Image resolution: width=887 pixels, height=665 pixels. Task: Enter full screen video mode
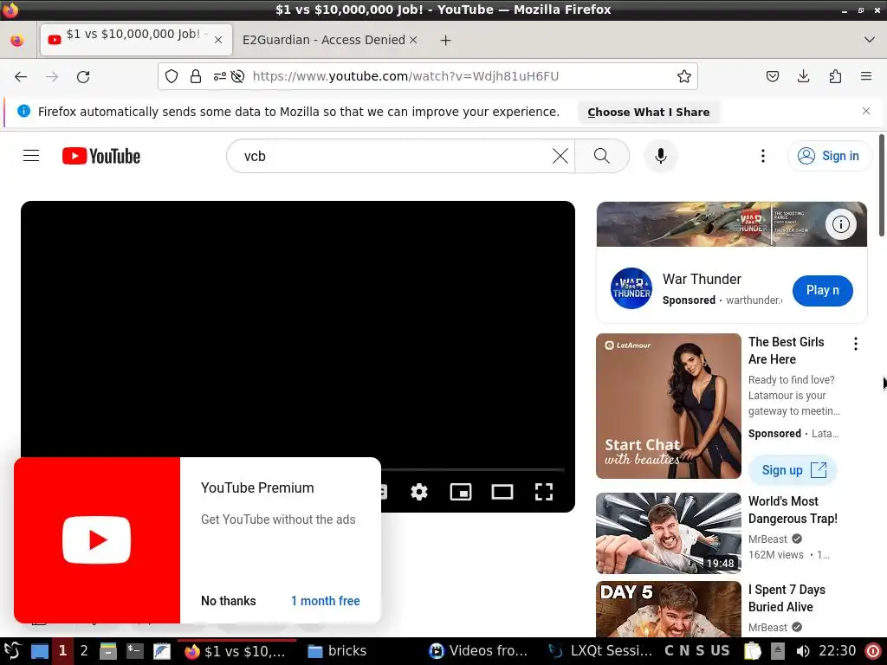click(544, 492)
